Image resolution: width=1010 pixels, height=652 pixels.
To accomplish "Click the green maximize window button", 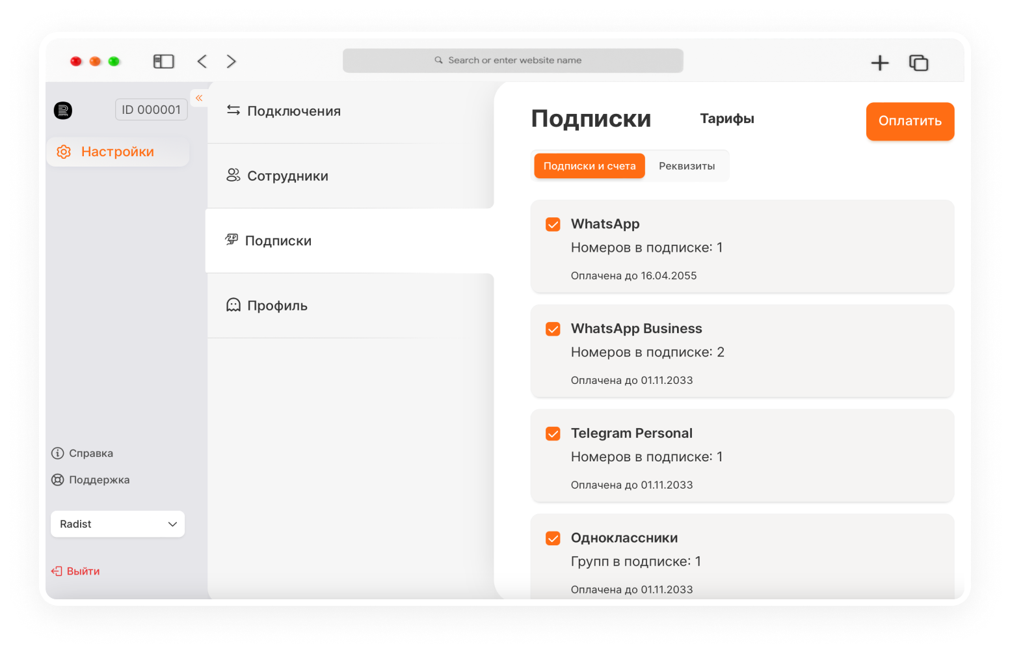I will (114, 61).
